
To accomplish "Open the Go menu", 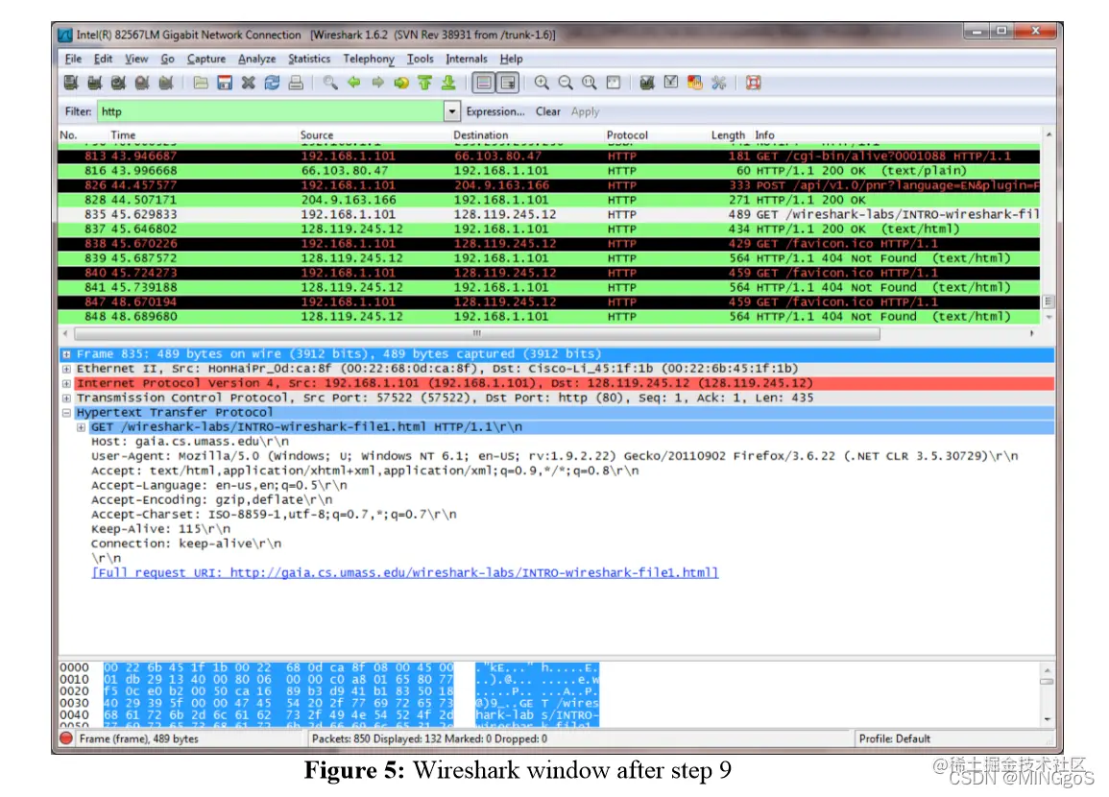I will 168,59.
